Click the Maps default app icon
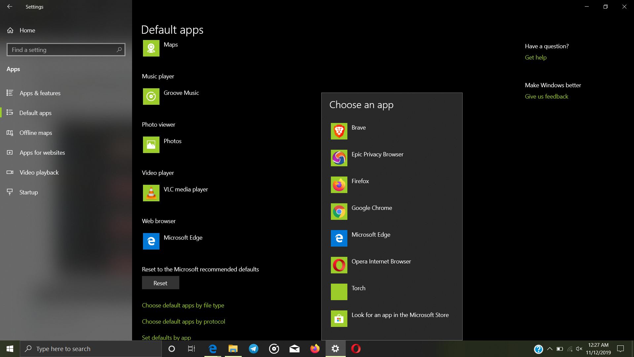The width and height of the screenshot is (634, 357). tap(151, 48)
